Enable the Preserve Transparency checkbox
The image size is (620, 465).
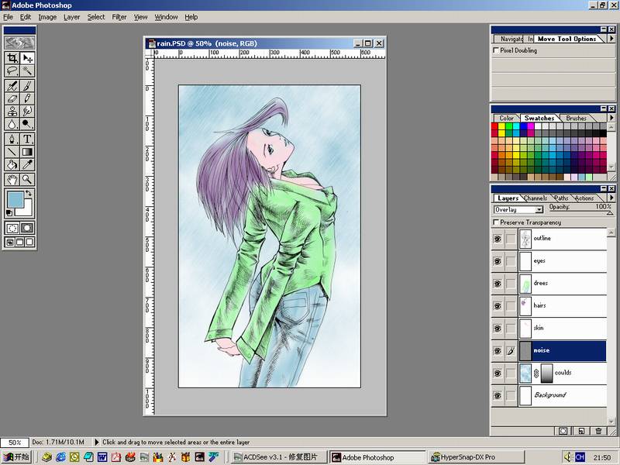coord(496,222)
